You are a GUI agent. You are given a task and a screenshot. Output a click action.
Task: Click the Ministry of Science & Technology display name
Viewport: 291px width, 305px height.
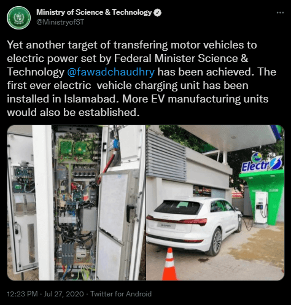click(94, 12)
